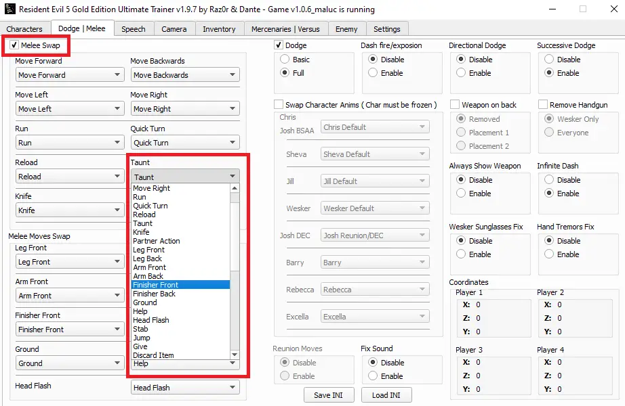
Task: Select Basic dodge radio button
Action: 285,60
